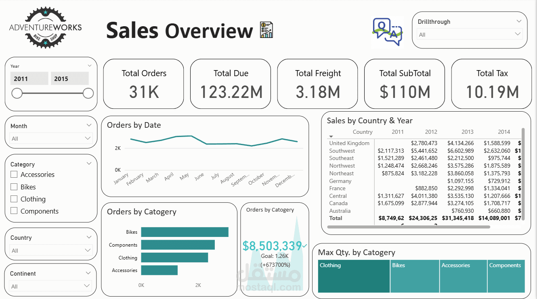Select the Accessories treemap tile

[464, 276]
